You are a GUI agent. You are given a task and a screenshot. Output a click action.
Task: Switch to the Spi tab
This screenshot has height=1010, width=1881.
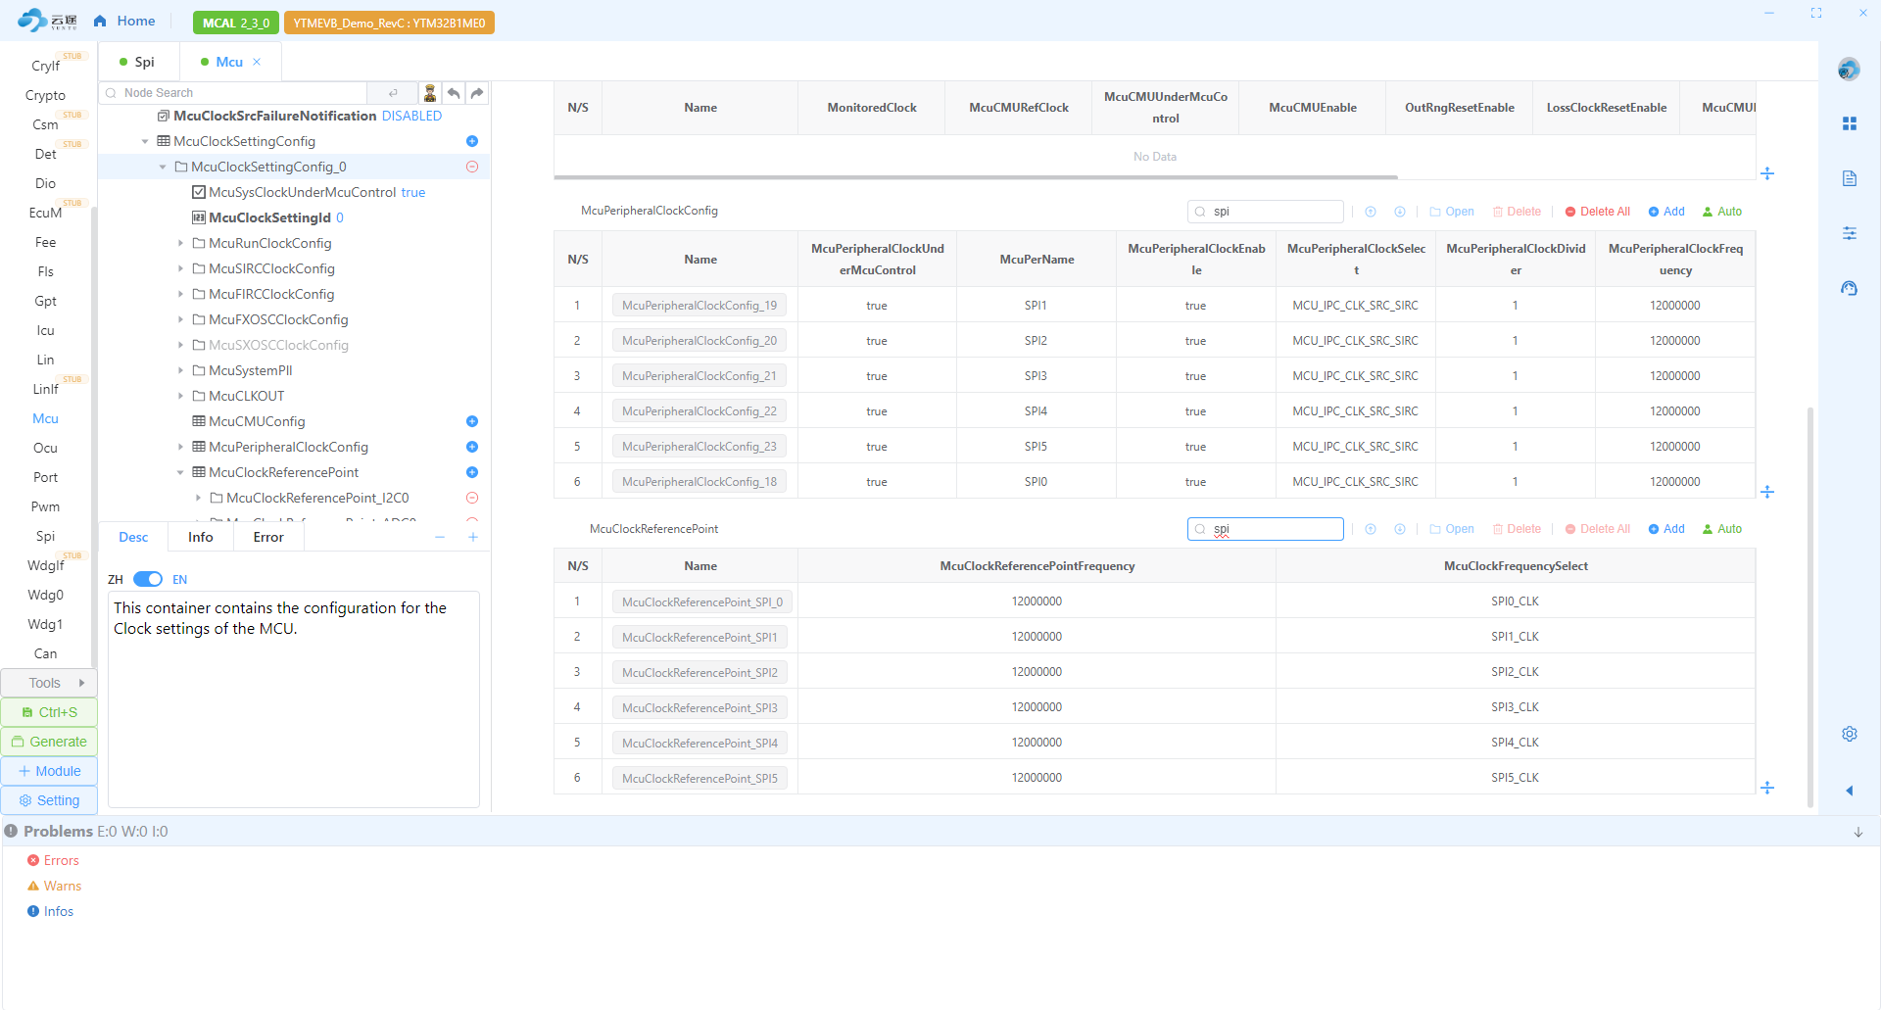(138, 62)
